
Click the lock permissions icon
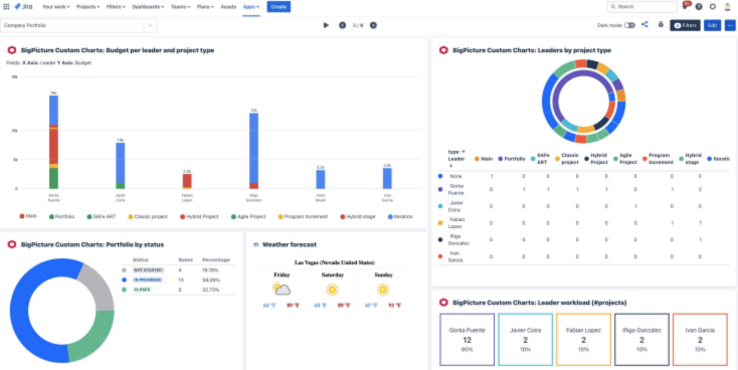click(661, 25)
